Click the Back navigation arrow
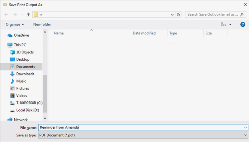The height and width of the screenshot is (142, 249). click(x=6, y=15)
